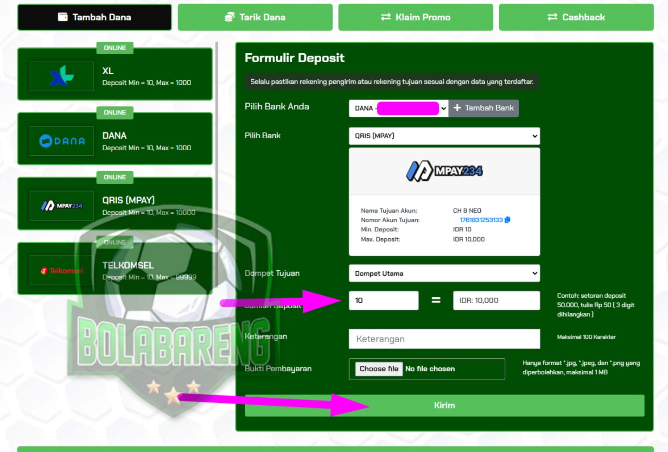Image resolution: width=668 pixels, height=452 pixels.
Task: Click the Selalu pastikan rekening notice
Action: tap(392, 82)
